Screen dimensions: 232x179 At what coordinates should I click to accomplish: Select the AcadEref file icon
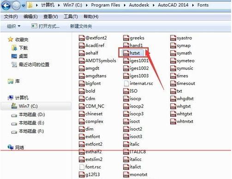82,46
